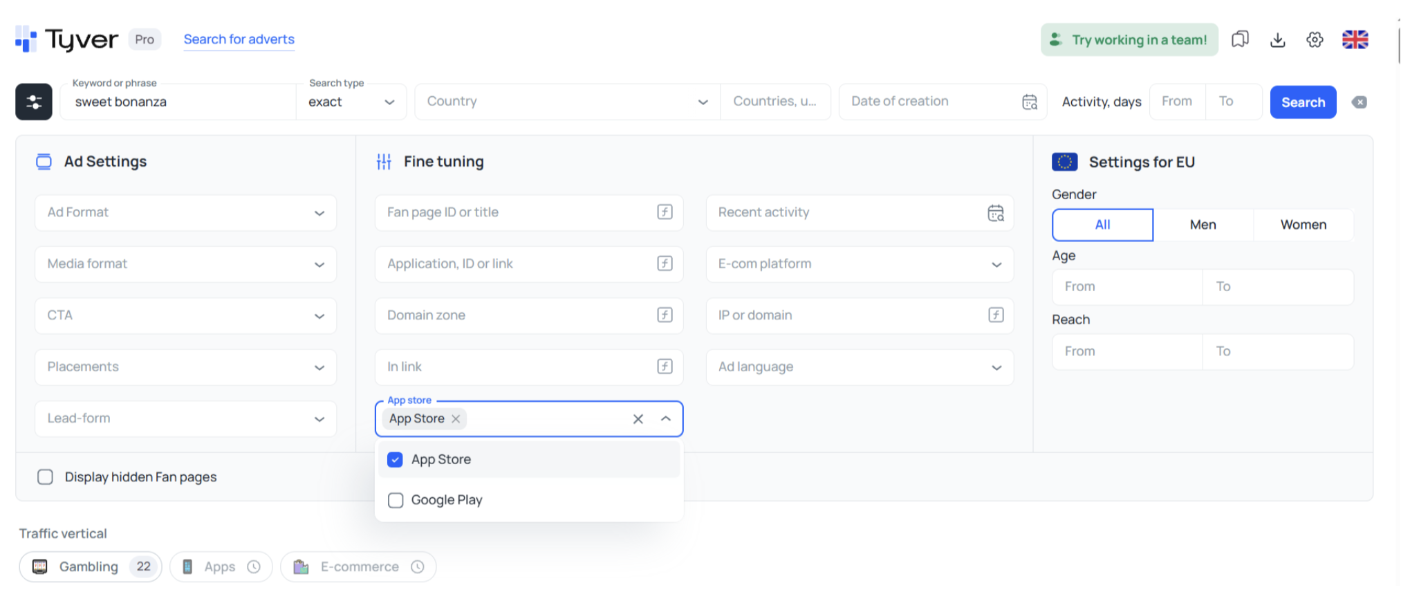
Task: Open the Country dropdown
Action: coord(568,102)
